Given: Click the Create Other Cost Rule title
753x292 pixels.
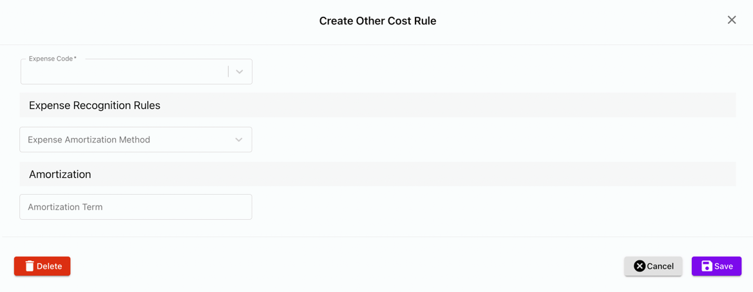Looking at the screenshot, I should coord(377,21).
